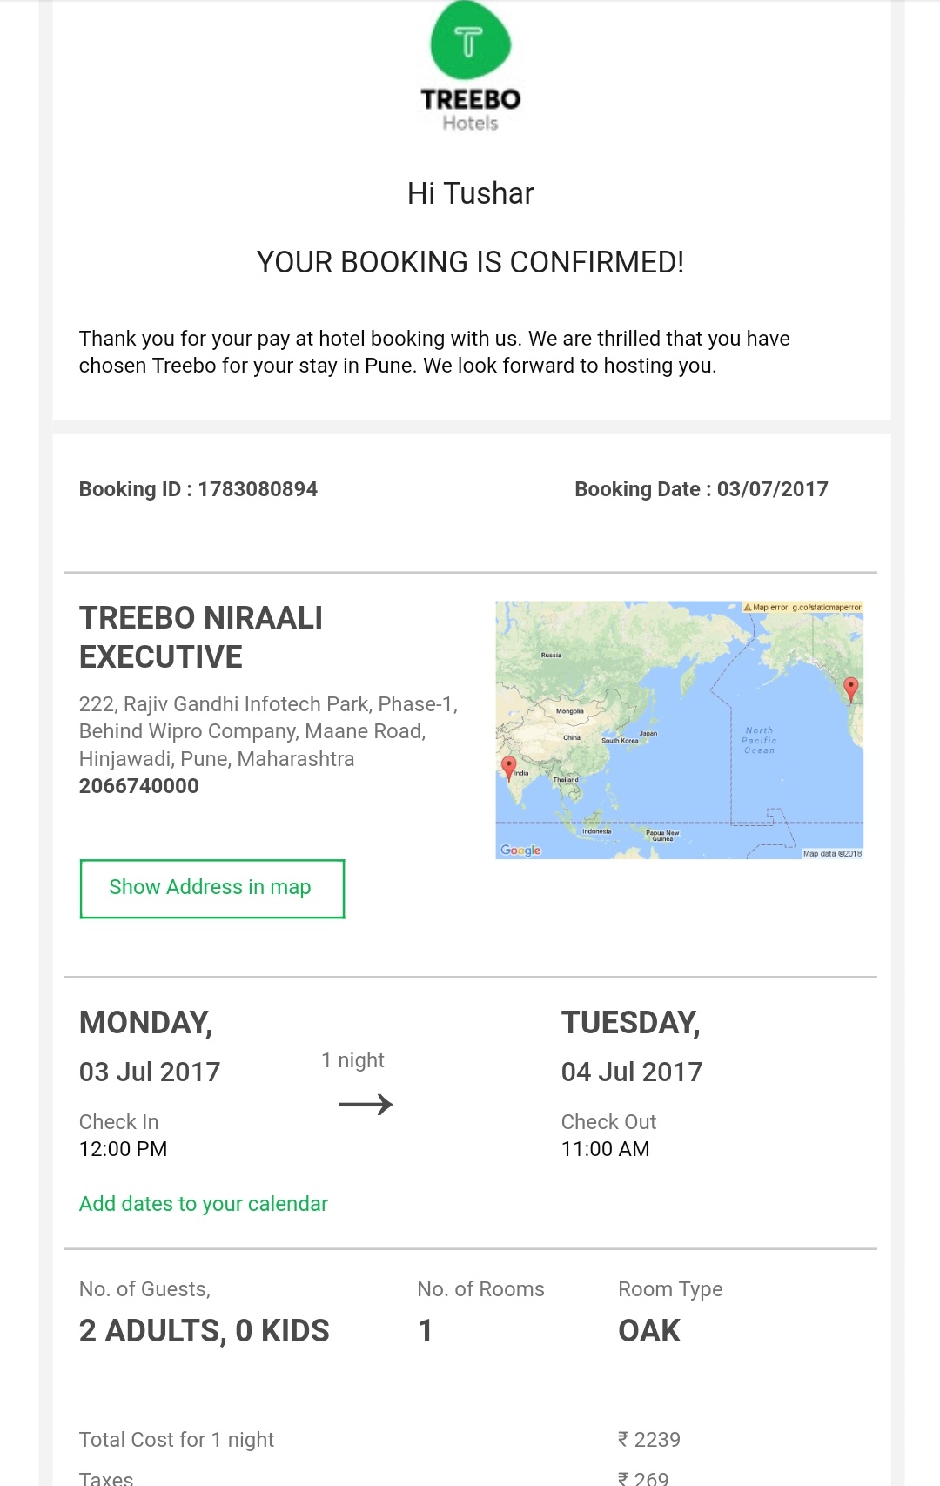The width and height of the screenshot is (940, 1486).
Task: Click the Map data ©2018 attribution text
Action: 831,853
